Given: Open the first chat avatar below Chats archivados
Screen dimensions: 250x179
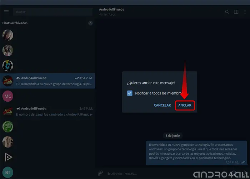Looking at the screenshot, I should coord(7,35).
